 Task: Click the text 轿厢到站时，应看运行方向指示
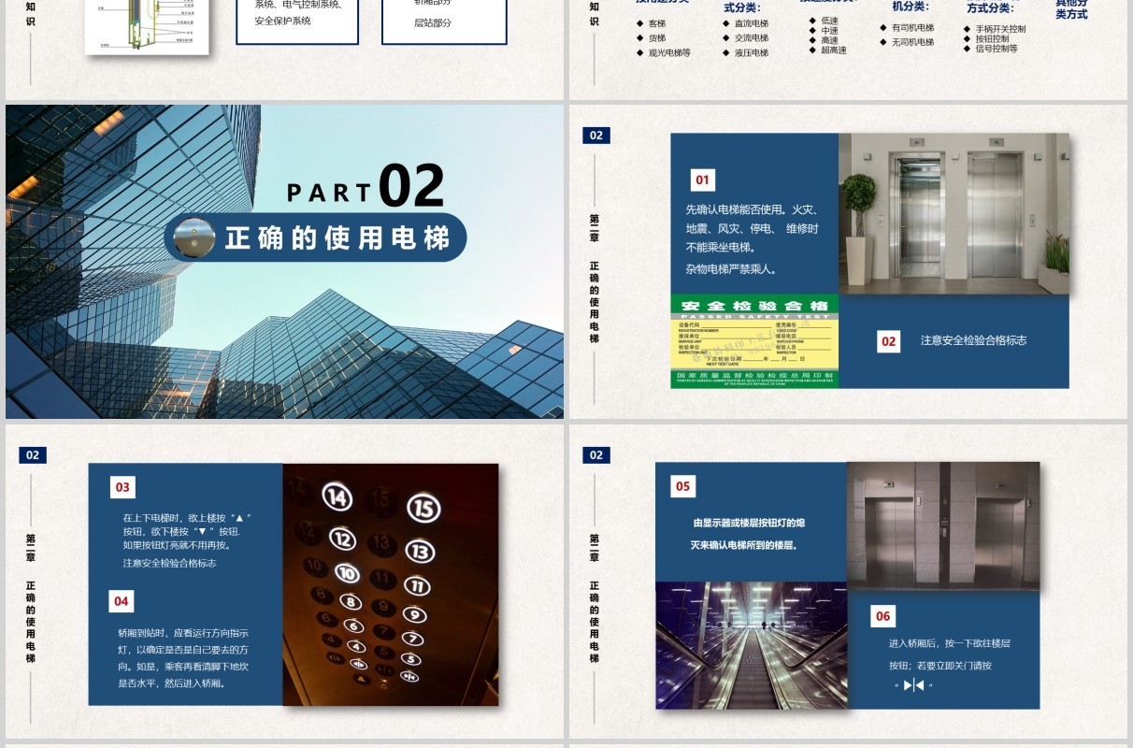pyautogui.click(x=183, y=633)
